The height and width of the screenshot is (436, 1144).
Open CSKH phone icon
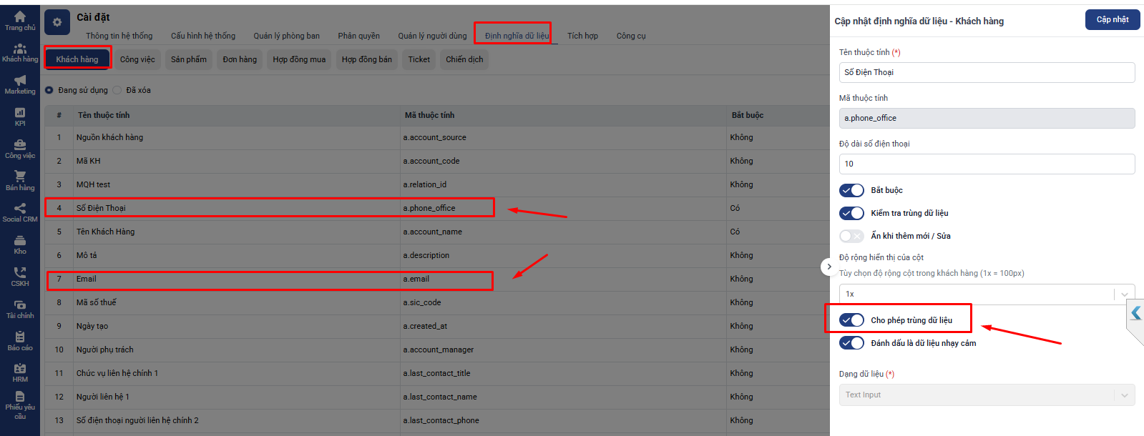pos(20,273)
